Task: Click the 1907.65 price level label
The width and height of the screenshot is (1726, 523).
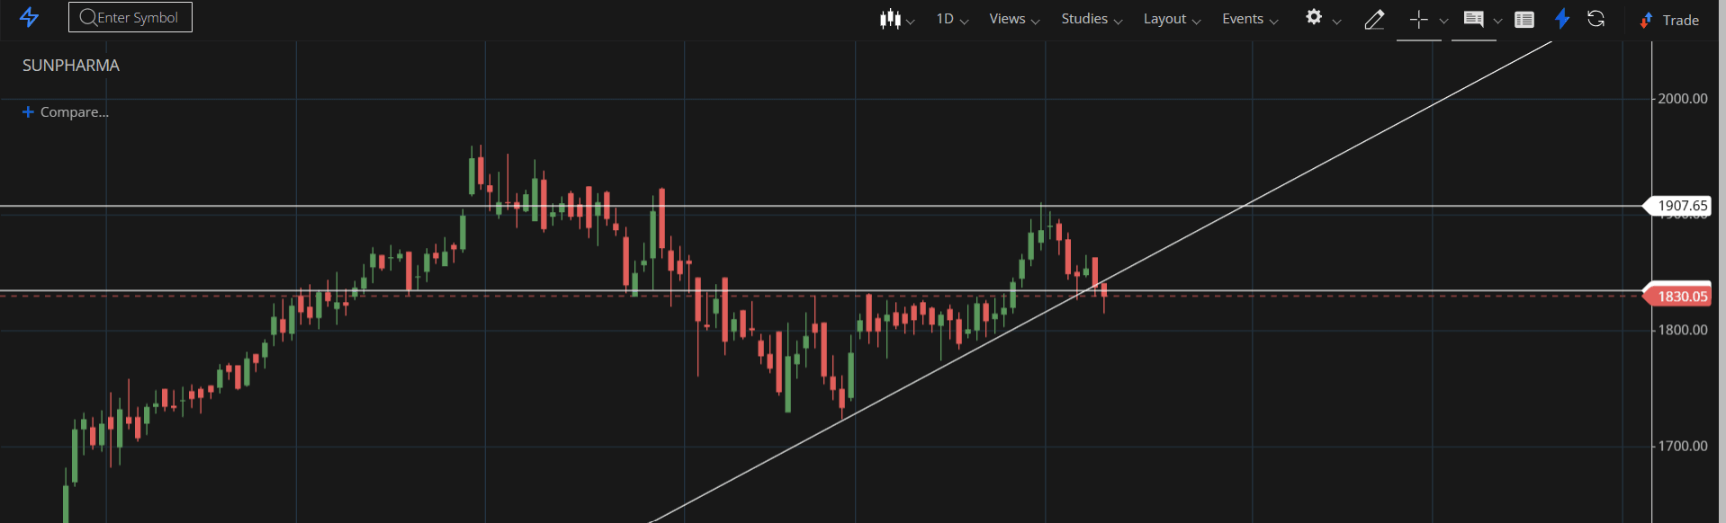Action: click(x=1679, y=206)
